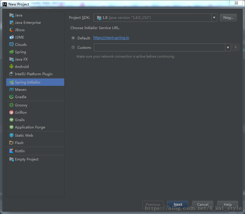Click the Cancel button
This screenshot has width=245, height=214.
point(203,205)
